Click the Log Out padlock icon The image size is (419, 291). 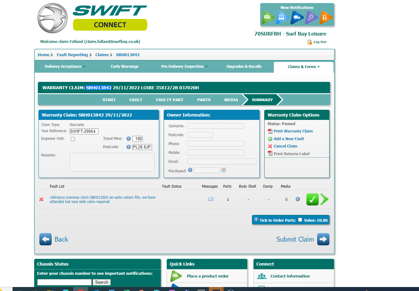tap(309, 42)
